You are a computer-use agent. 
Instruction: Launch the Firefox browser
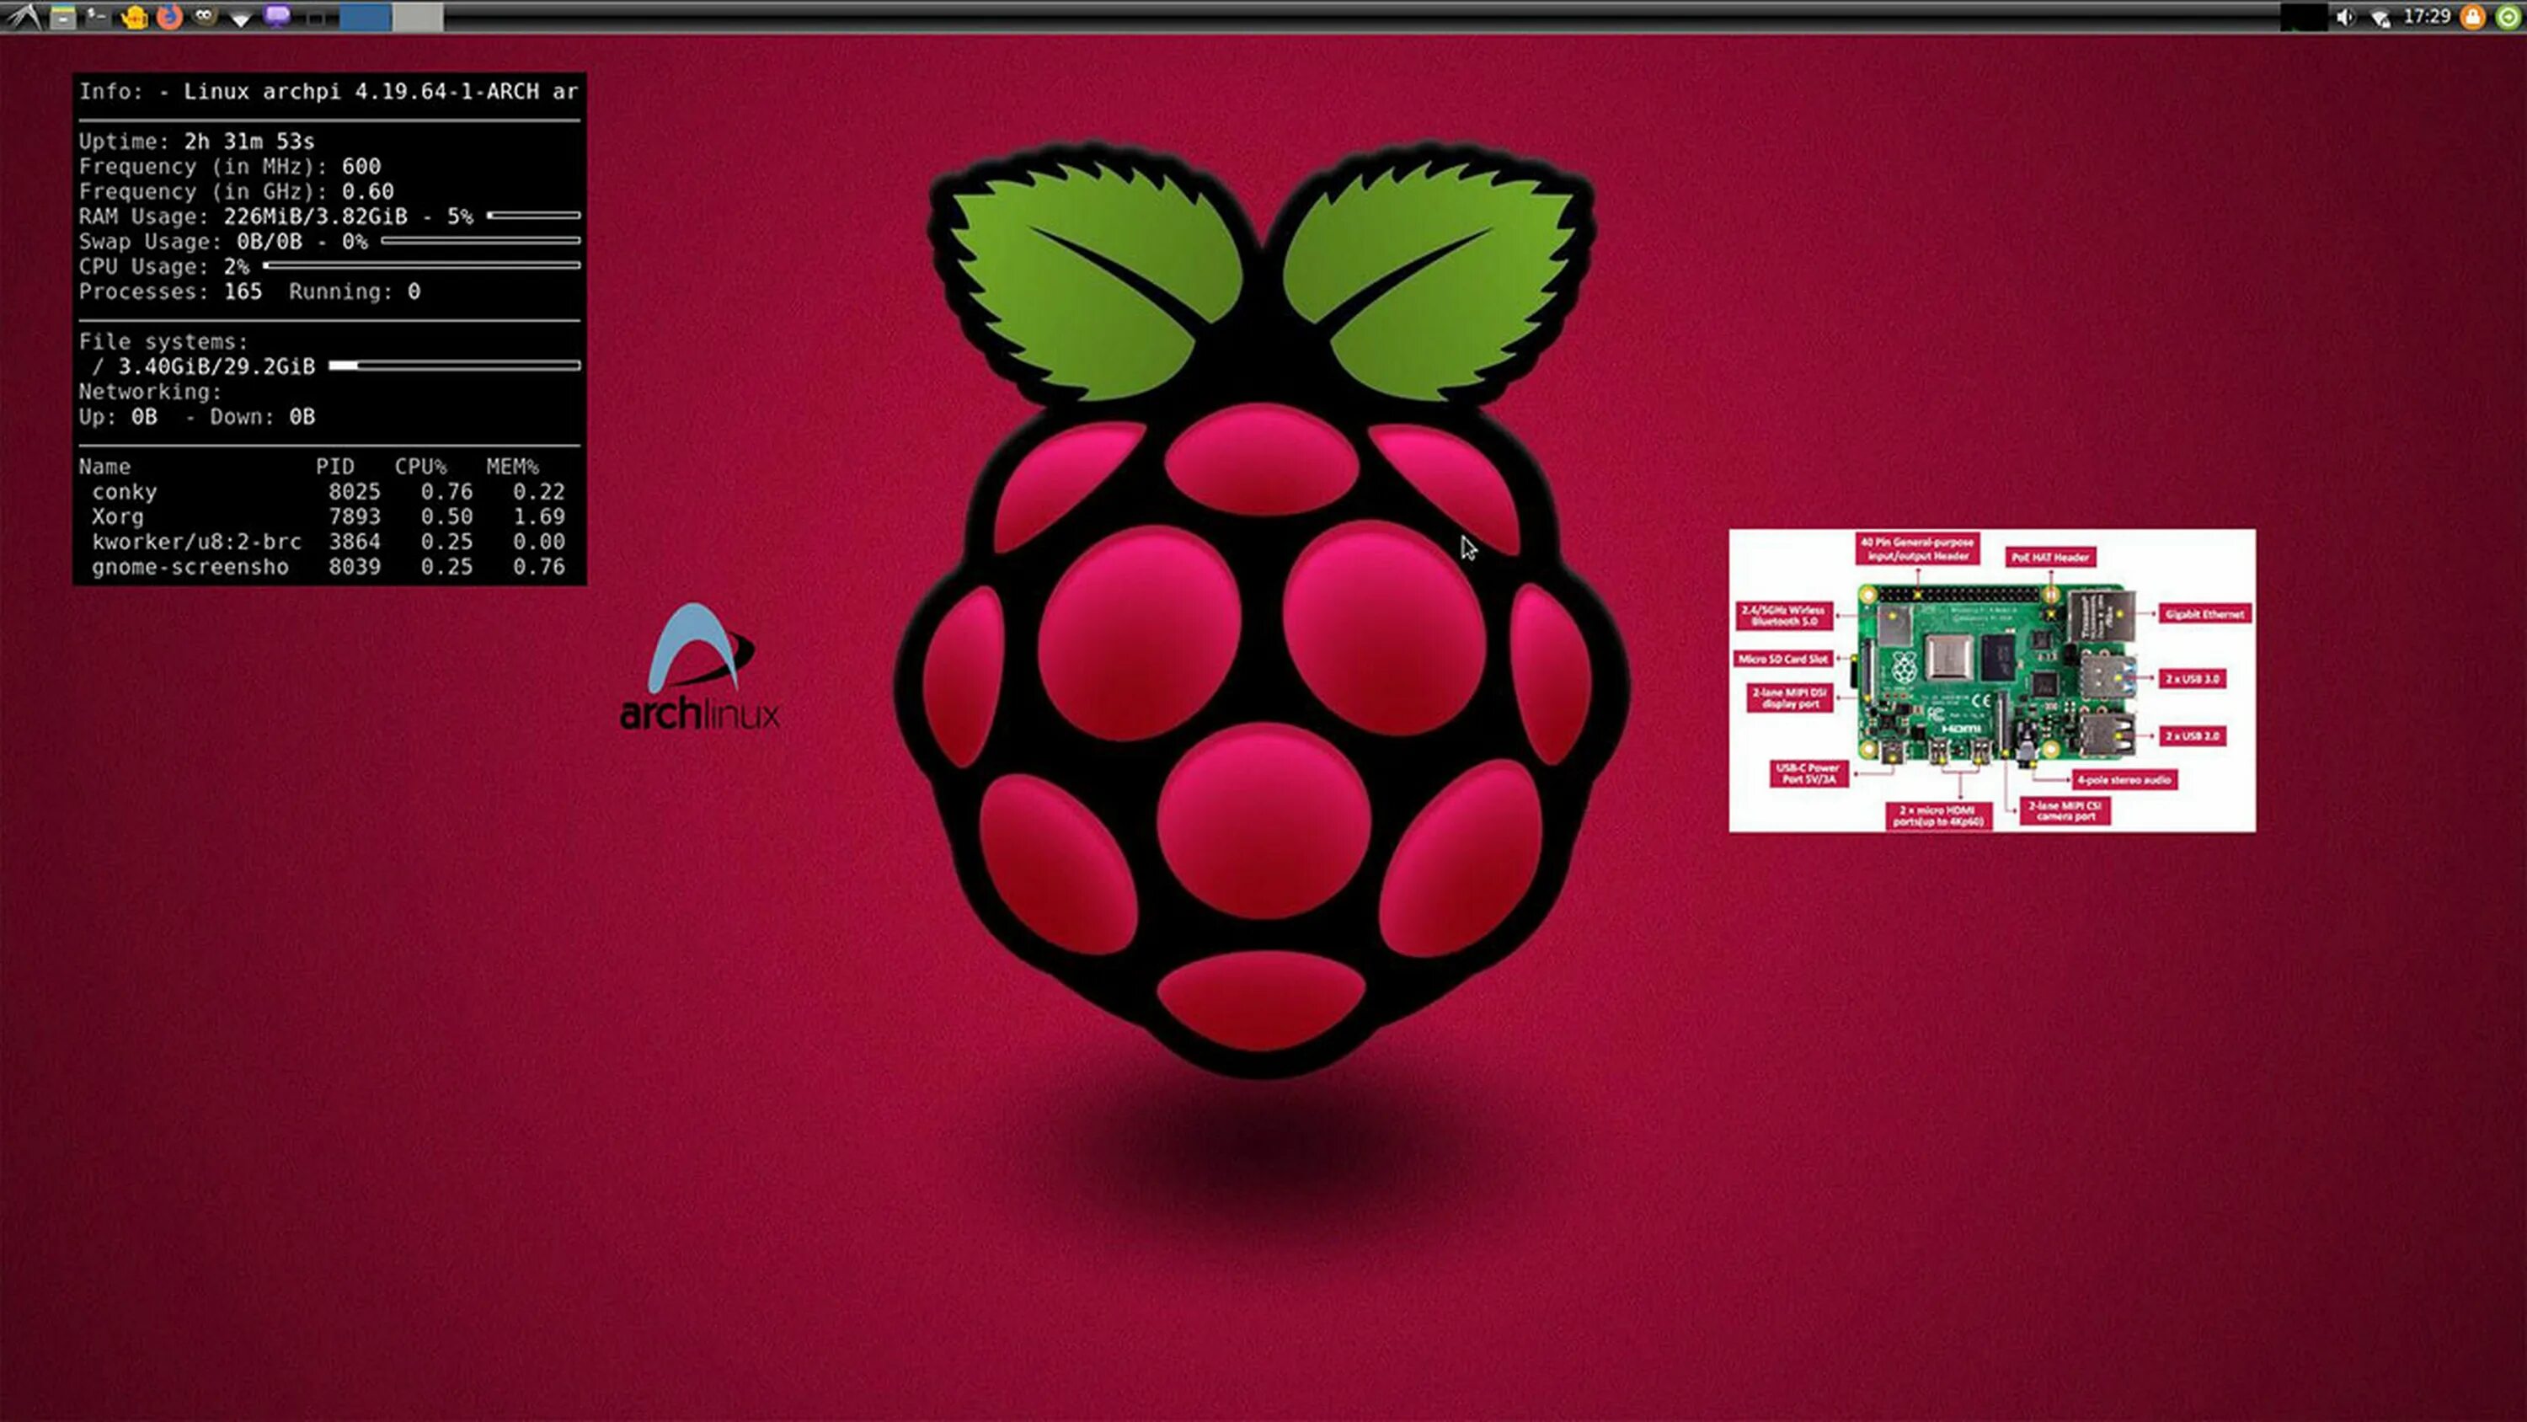point(169,17)
